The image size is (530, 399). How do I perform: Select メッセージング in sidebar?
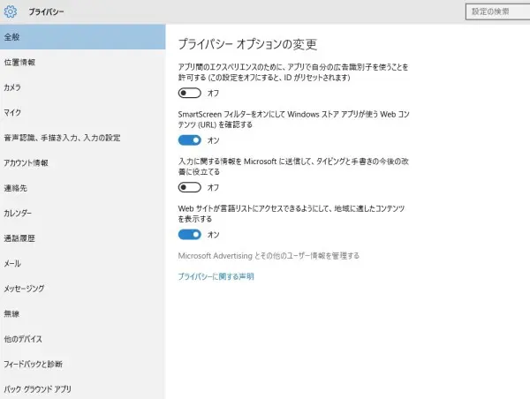83,289
